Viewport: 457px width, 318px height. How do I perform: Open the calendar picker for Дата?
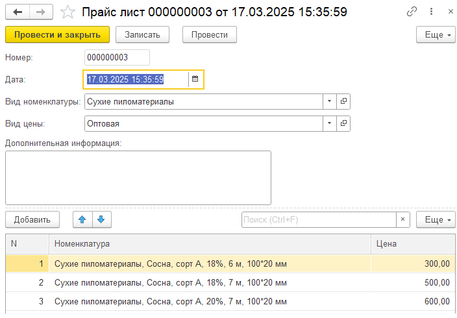click(195, 79)
